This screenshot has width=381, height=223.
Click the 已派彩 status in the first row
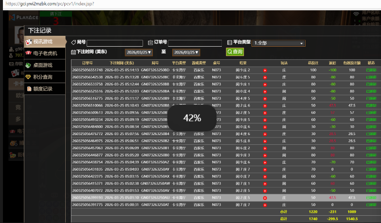coord(371,70)
